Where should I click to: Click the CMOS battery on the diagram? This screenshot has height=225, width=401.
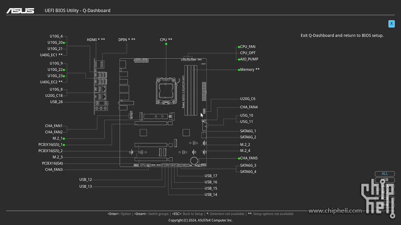pyautogui.click(x=194, y=161)
